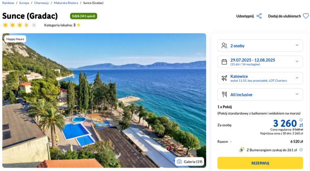Click the share icon next to Udostępnij
The image size is (310, 171).
tap(259, 16)
